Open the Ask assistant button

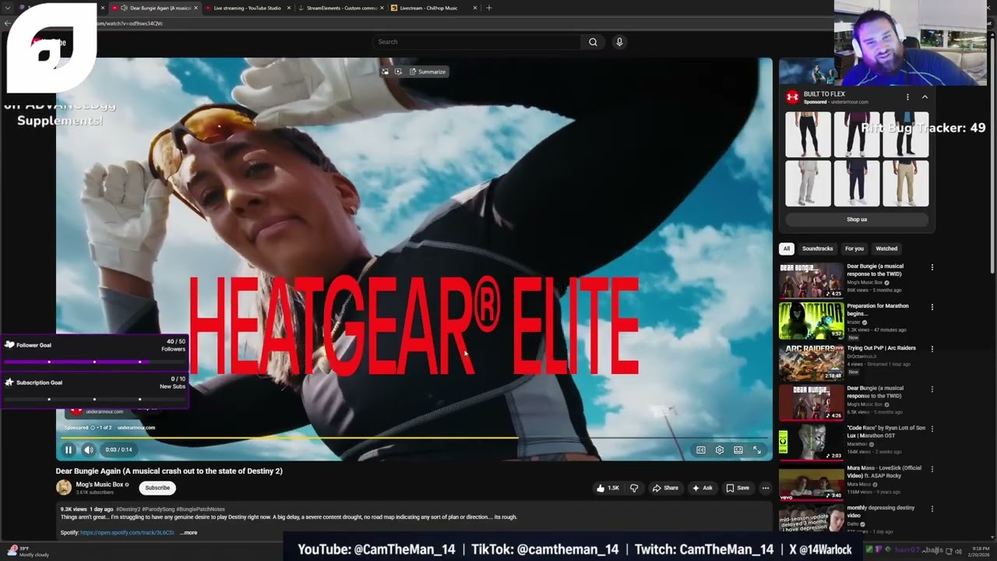click(702, 488)
